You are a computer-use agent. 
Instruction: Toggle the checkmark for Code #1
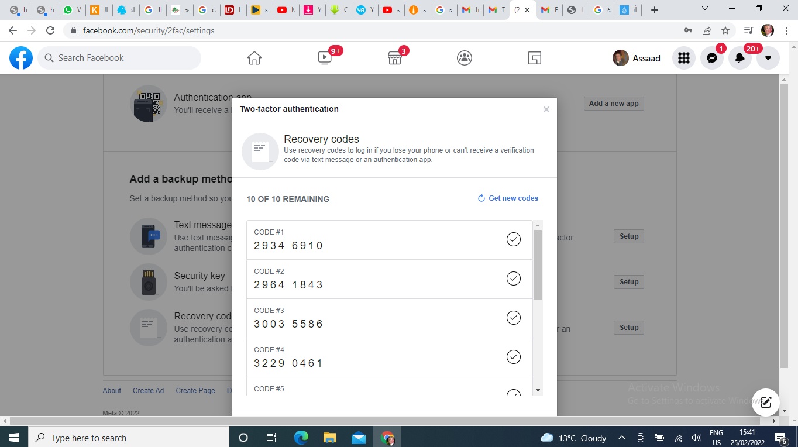point(513,239)
